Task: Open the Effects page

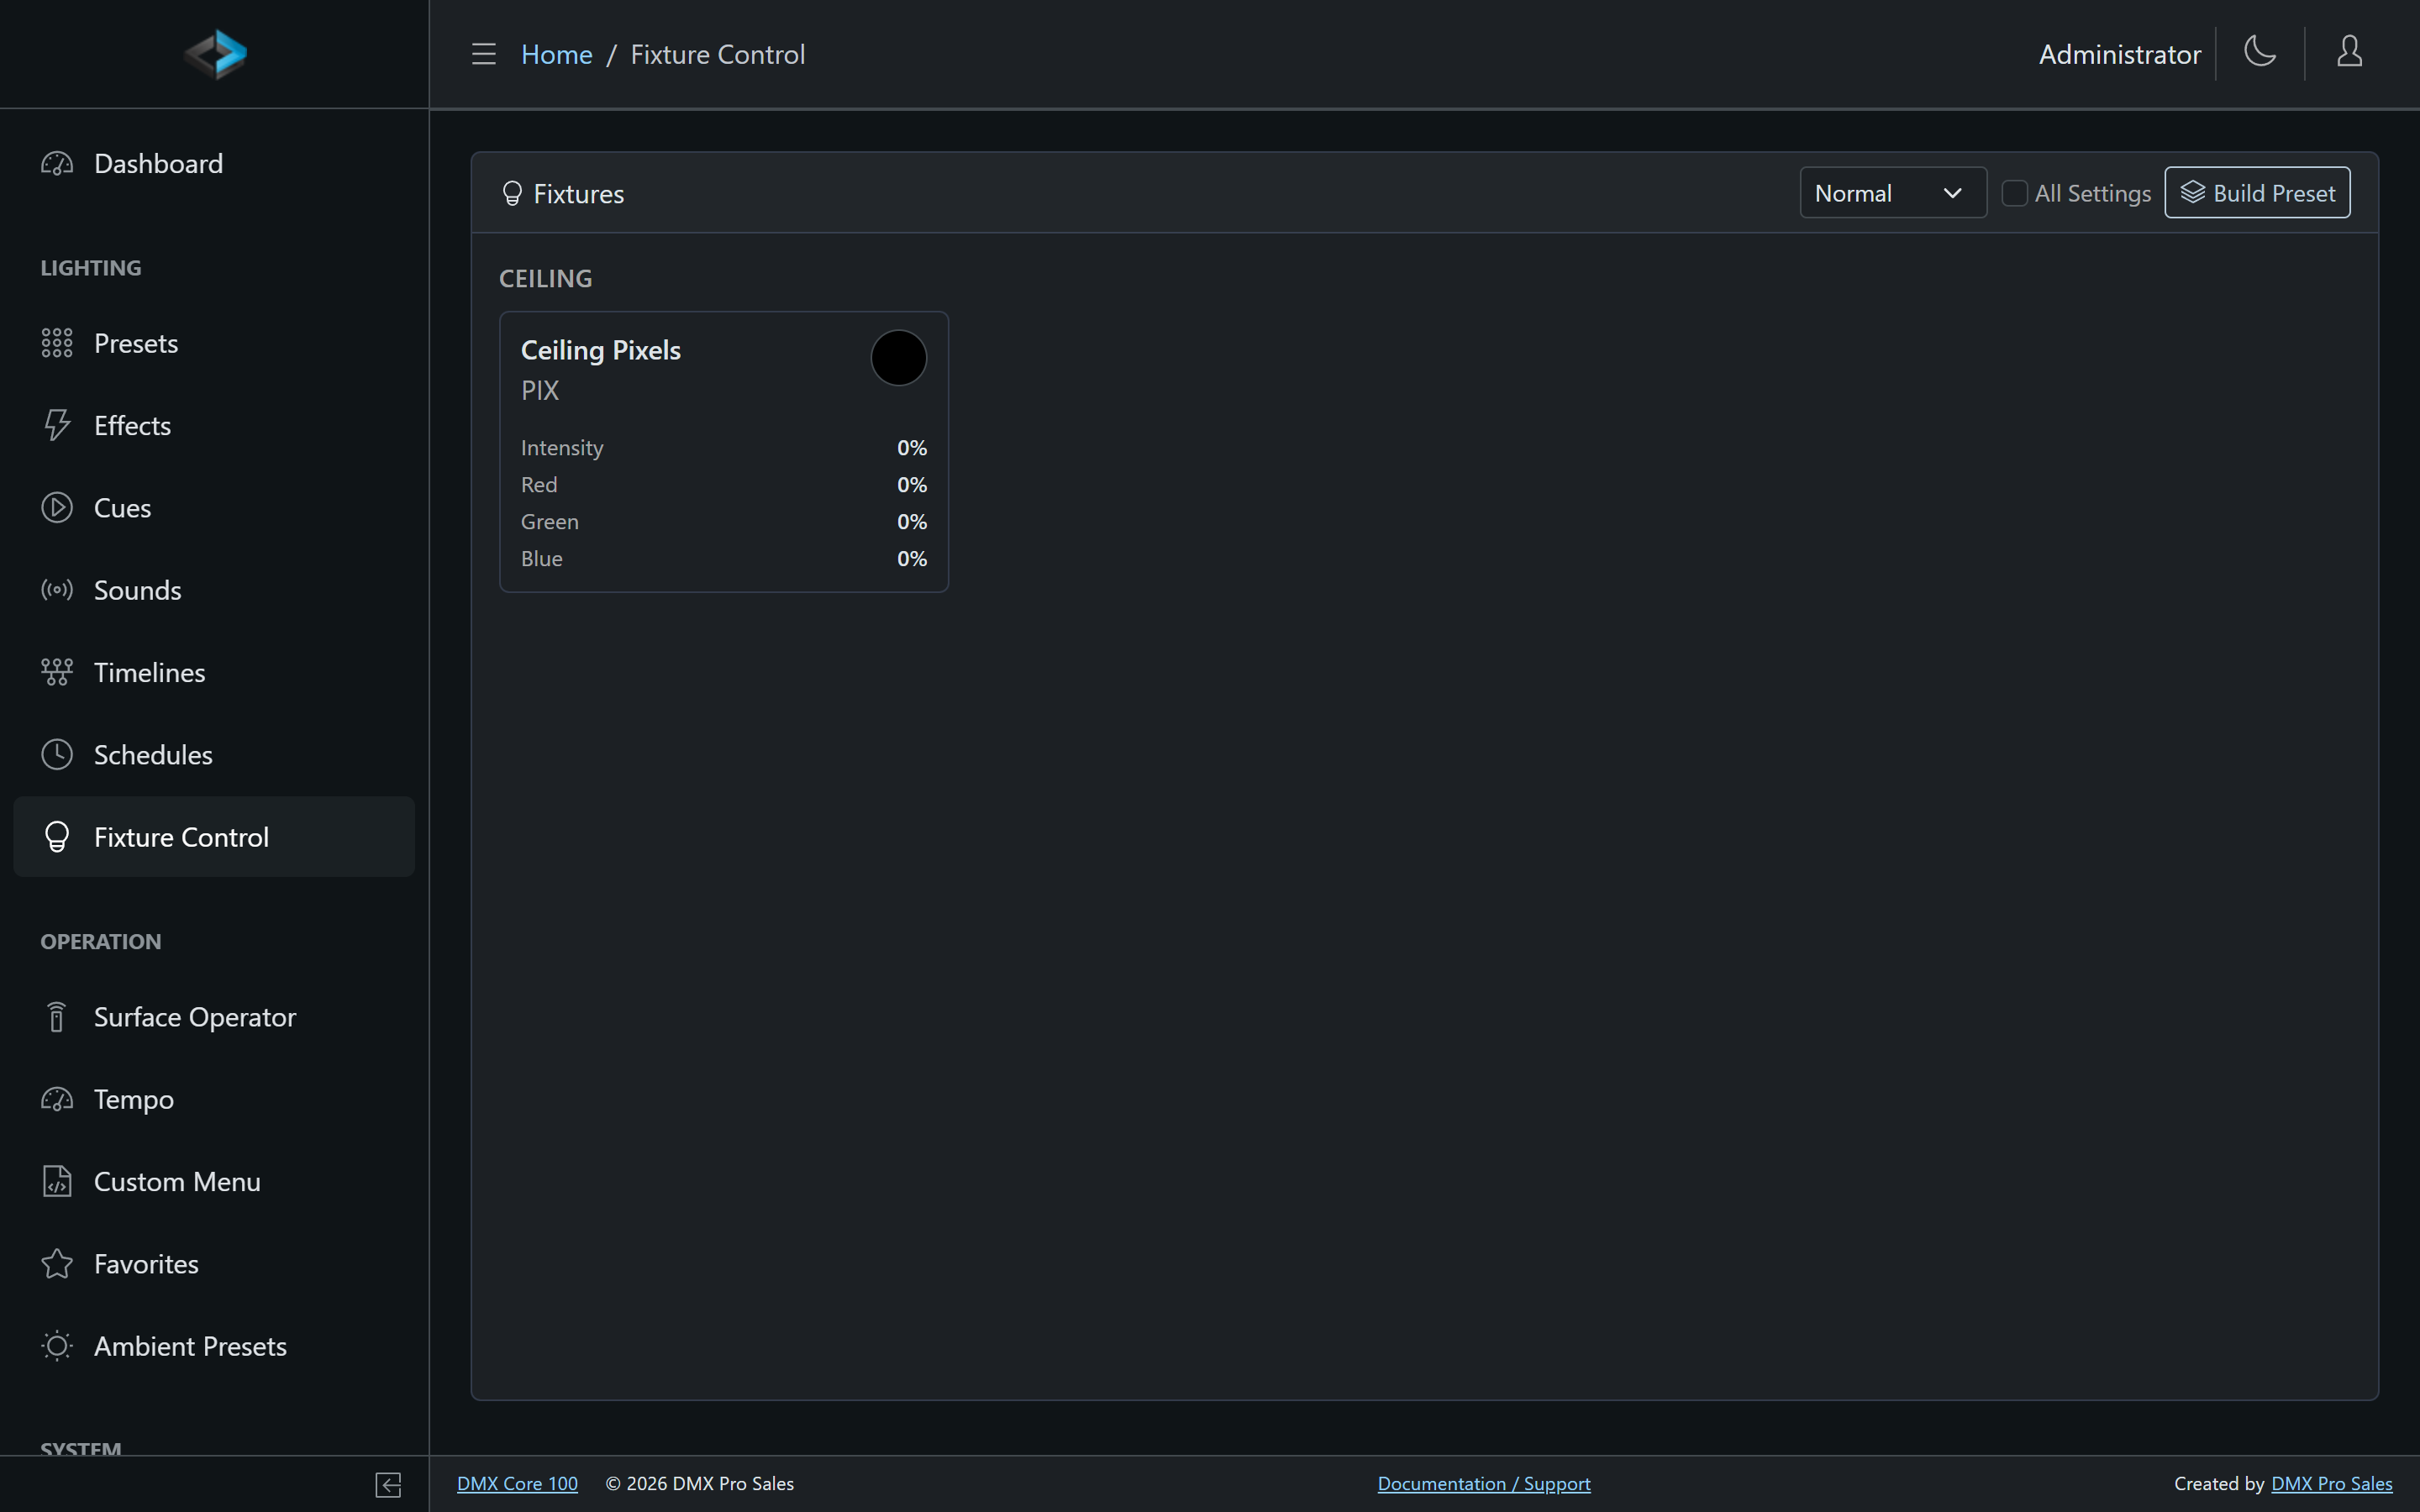Action: 214,425
